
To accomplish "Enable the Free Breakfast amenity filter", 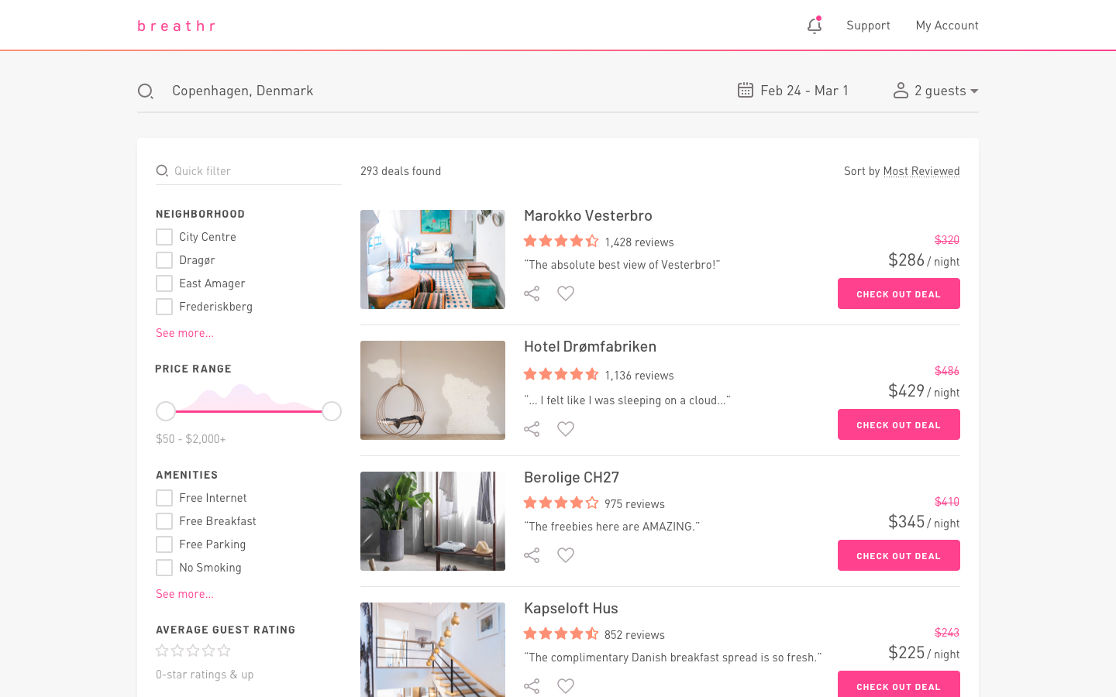I will [x=164, y=521].
